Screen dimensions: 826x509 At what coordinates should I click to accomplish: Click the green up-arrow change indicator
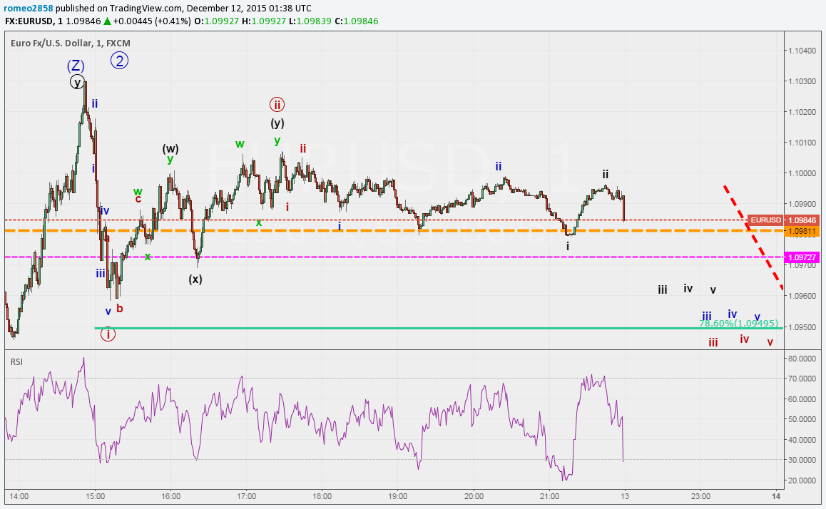click(107, 21)
